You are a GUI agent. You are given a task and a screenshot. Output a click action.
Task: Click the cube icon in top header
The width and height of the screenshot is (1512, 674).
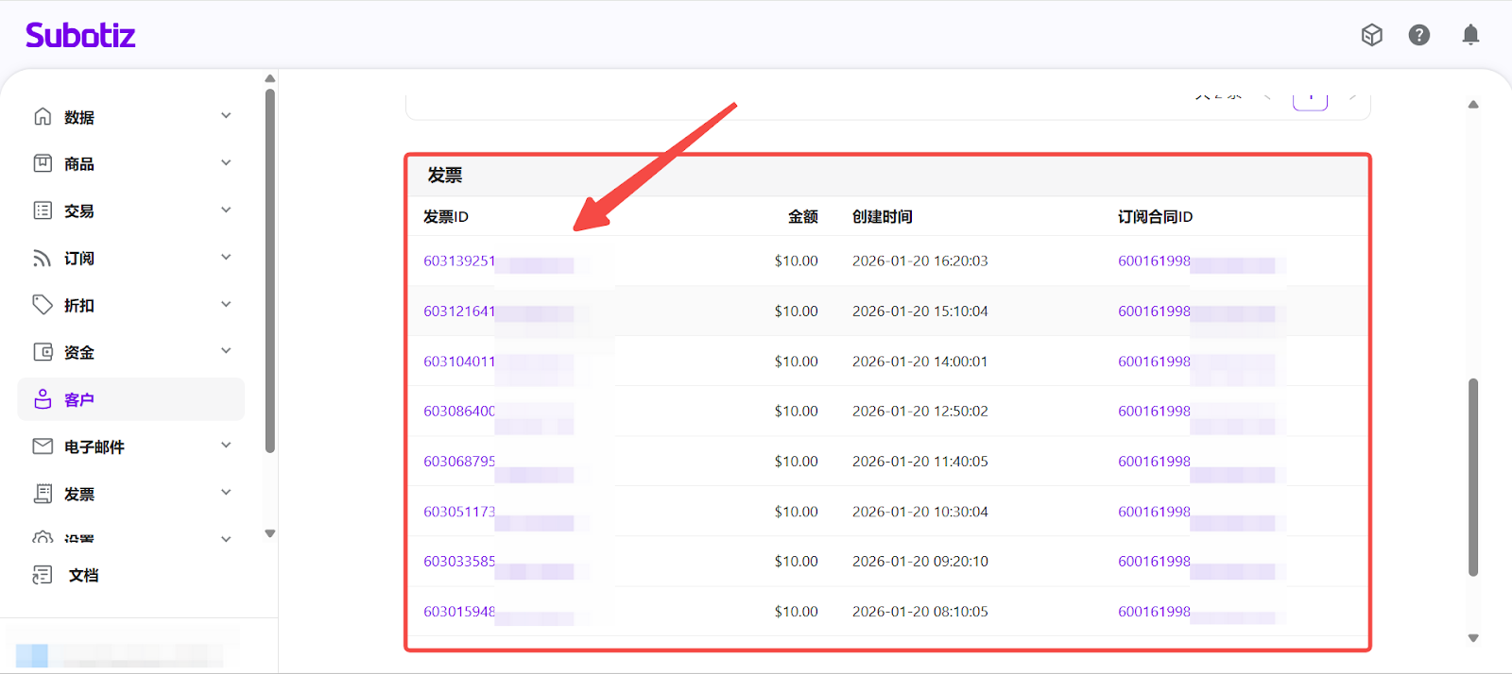click(x=1371, y=35)
